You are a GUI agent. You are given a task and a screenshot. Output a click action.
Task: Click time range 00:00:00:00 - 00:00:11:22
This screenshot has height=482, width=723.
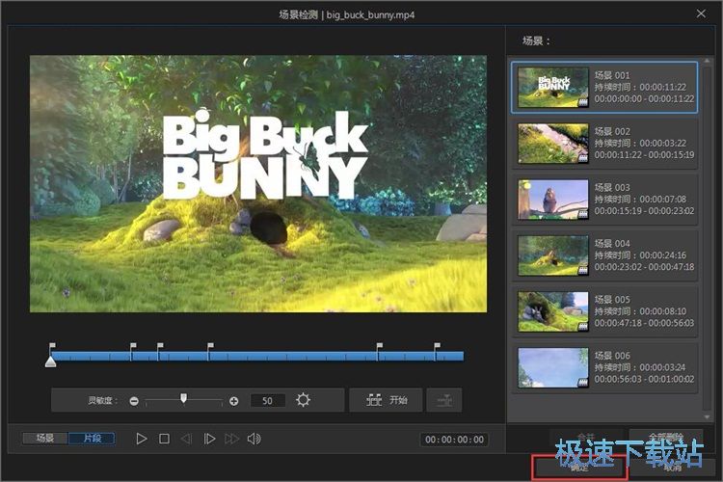[644, 98]
